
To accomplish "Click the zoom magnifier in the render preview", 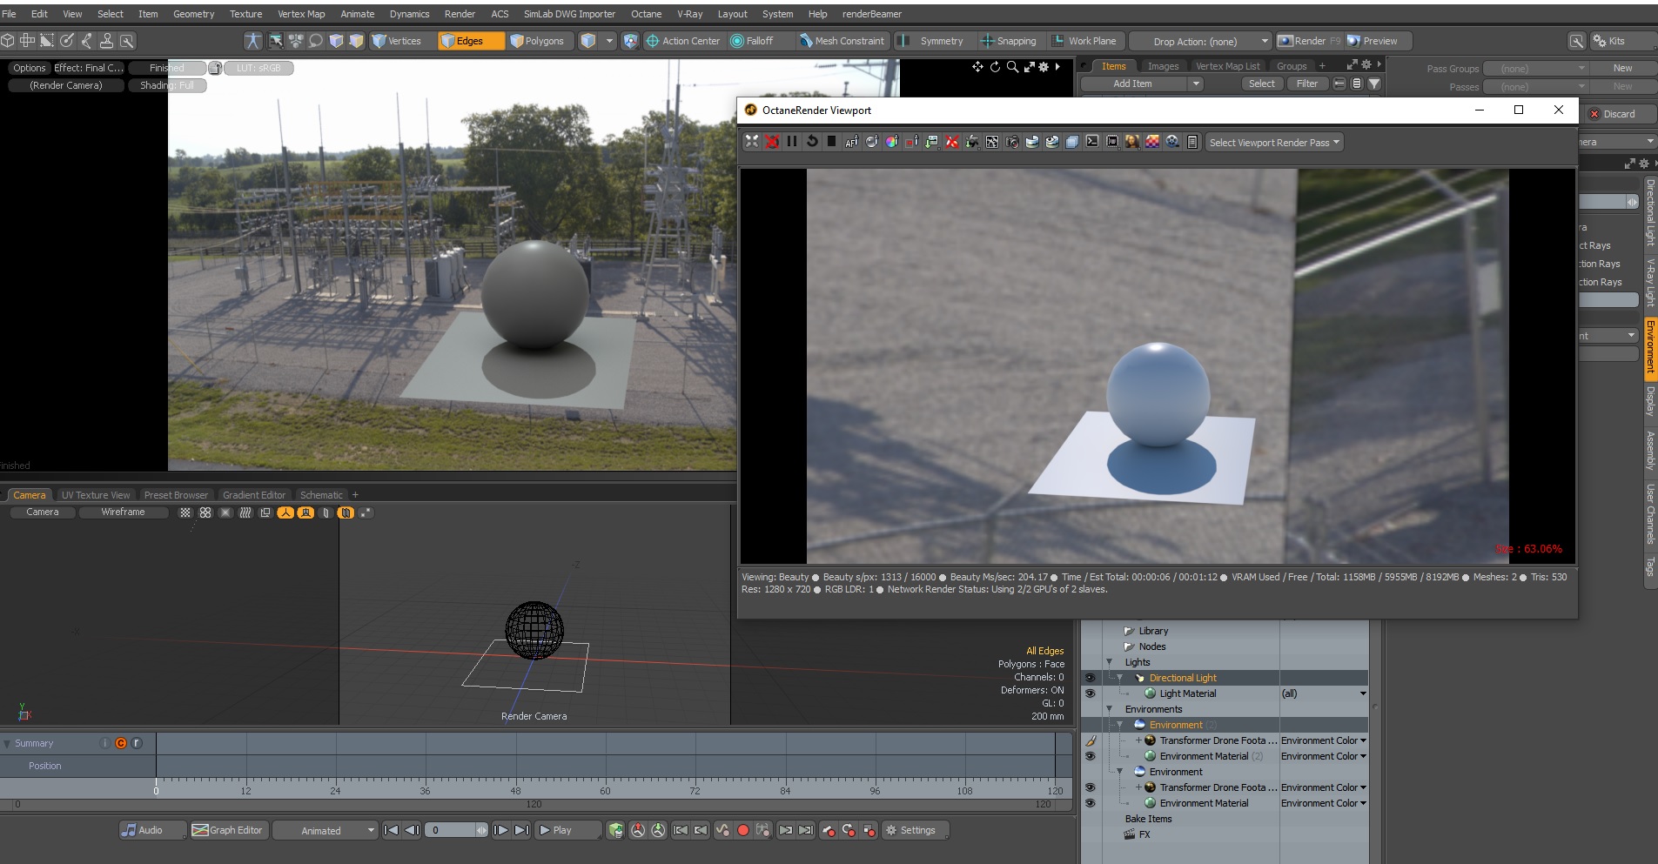I will point(1012,67).
